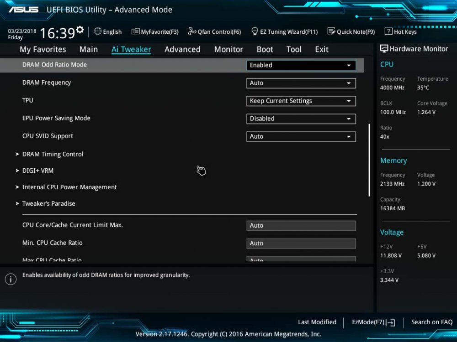This screenshot has height=342, width=457.
Task: Open MyFavorite(F3) list icon
Action: pos(135,31)
